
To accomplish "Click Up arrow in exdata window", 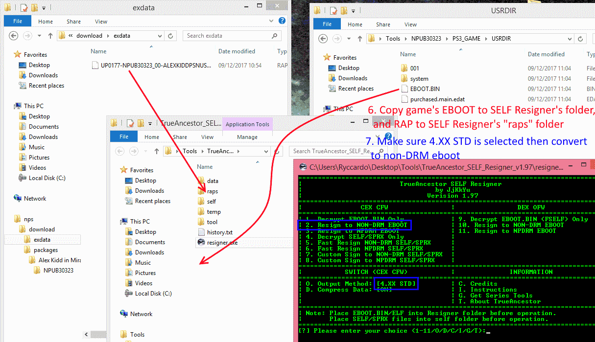I will pyautogui.click(x=50, y=36).
